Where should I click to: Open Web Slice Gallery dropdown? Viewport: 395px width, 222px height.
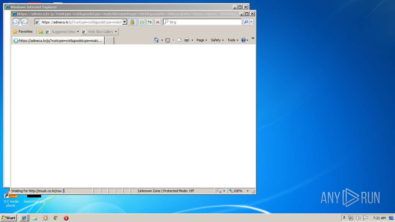pos(100,31)
